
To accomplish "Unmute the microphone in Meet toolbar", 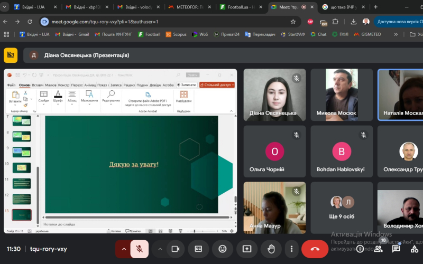I will click(139, 249).
